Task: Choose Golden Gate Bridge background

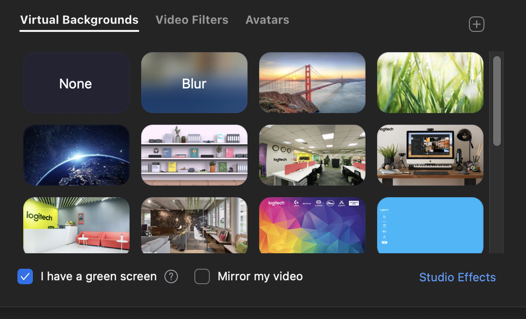Action: coord(312,83)
